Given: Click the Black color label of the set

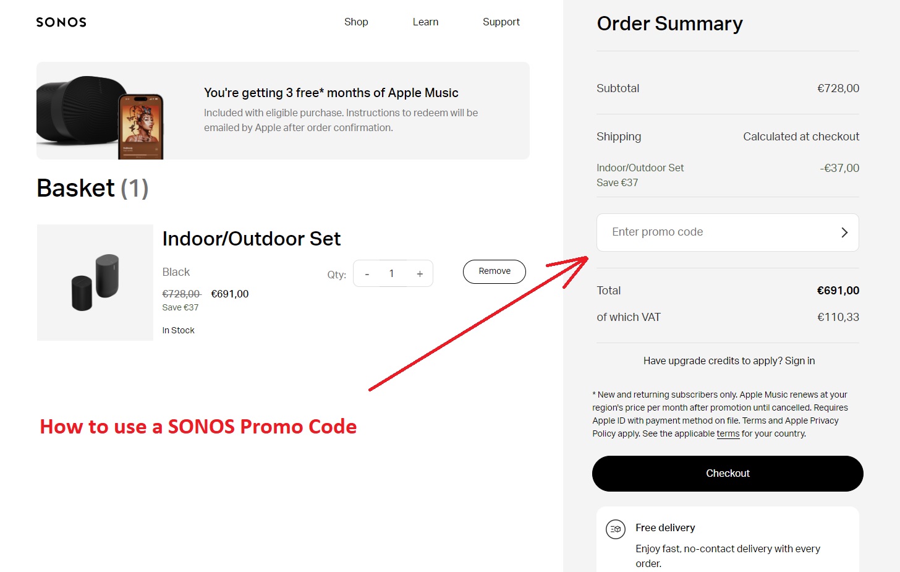Looking at the screenshot, I should tap(176, 271).
